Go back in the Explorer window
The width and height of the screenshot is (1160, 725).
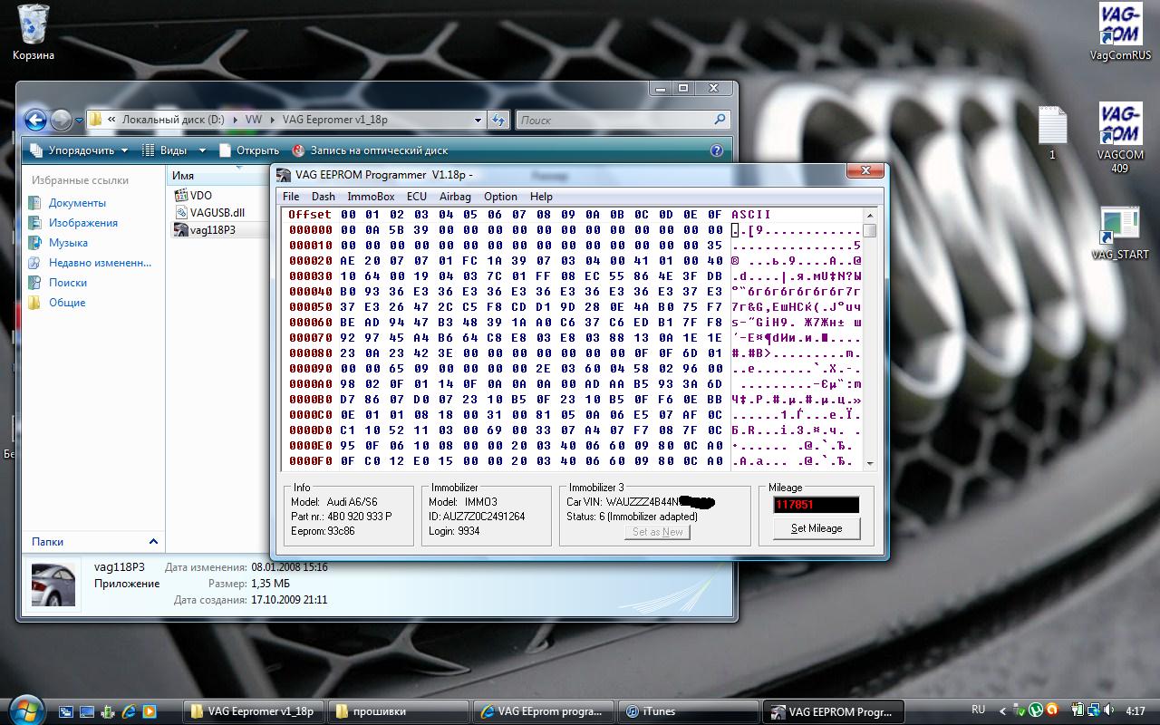point(35,120)
